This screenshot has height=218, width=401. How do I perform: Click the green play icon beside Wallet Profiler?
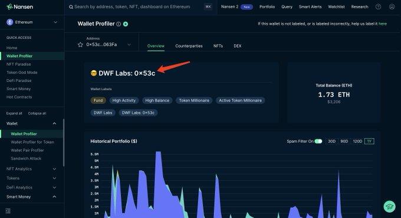(126, 24)
